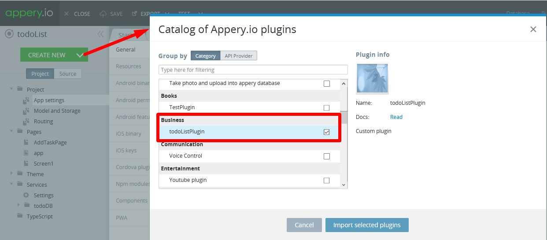Check the Voice Control plugin checkbox

pos(326,156)
